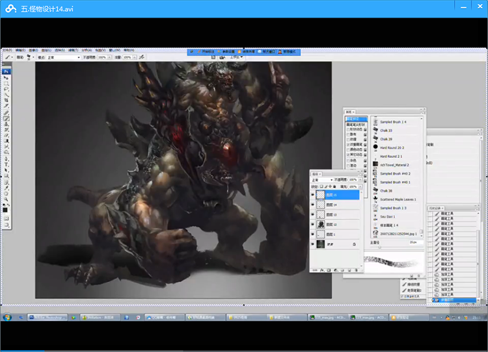The height and width of the screenshot is (352, 488).
Task: Click the 主直径 value field
Action: [x=416, y=242]
